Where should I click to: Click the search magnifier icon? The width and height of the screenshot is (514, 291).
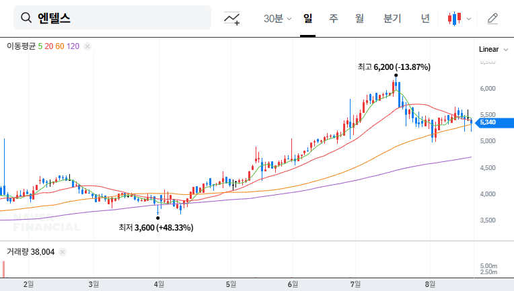click(26, 18)
